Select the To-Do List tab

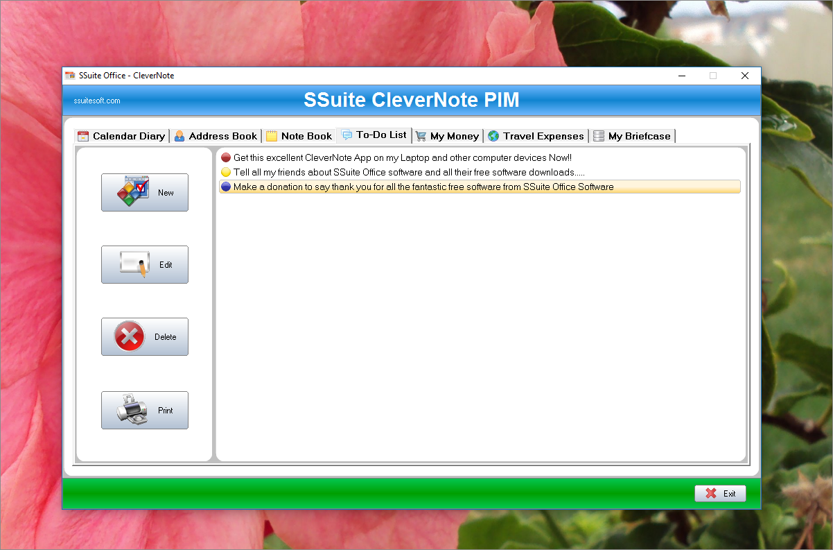(x=374, y=135)
